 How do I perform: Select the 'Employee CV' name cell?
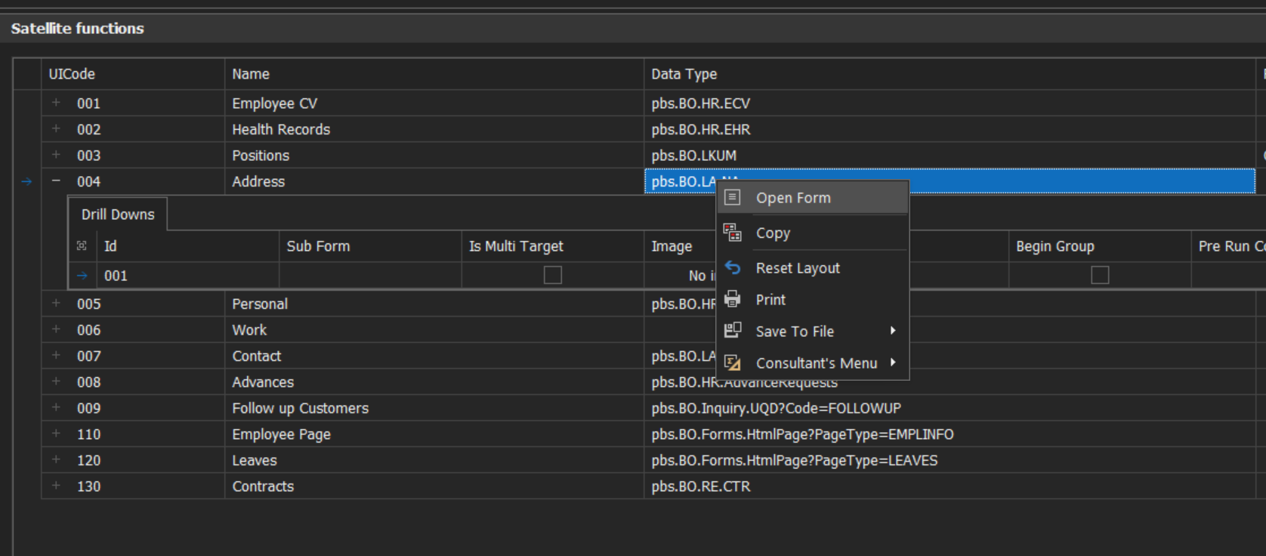pyautogui.click(x=434, y=103)
